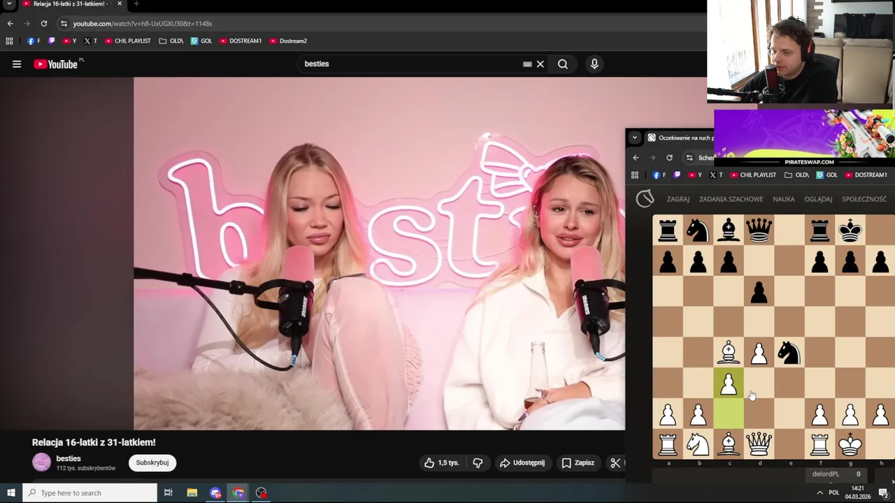This screenshot has width=895, height=503.
Task: Open the Dostream2 bookmark
Action: click(288, 41)
